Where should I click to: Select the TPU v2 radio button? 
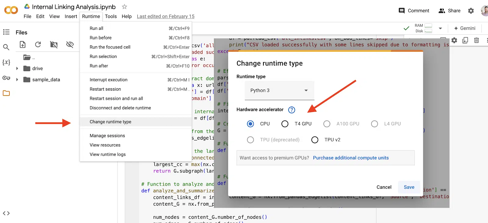[x=315, y=140]
